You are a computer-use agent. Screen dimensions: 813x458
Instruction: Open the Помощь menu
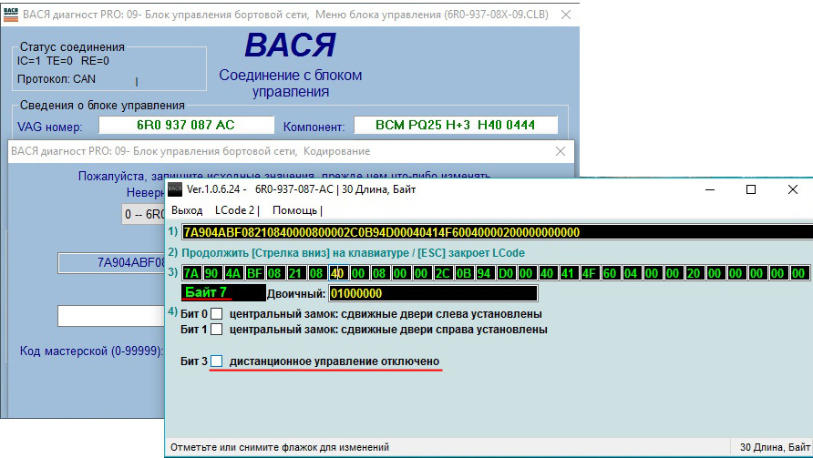coord(294,210)
